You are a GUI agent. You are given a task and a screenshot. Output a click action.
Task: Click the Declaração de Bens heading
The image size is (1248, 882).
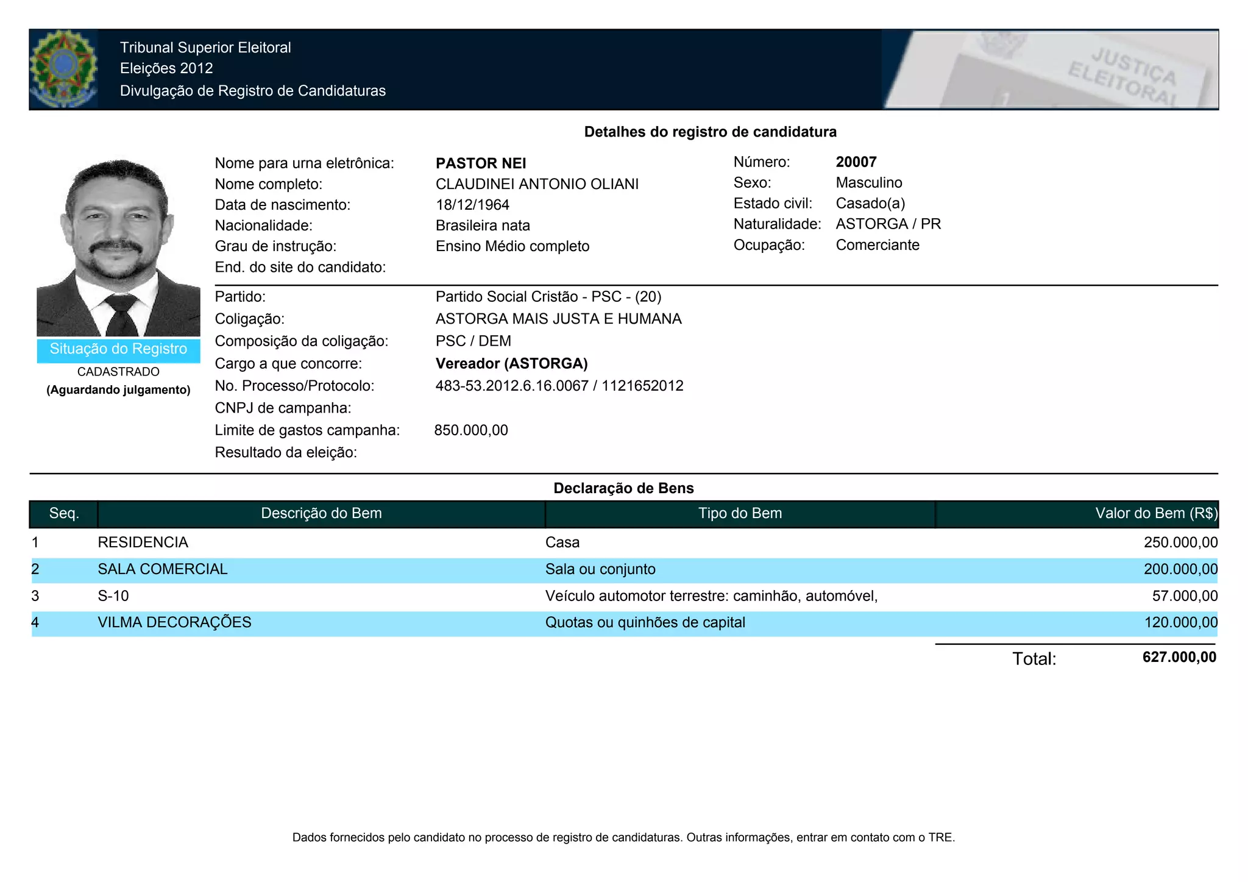coord(623,488)
